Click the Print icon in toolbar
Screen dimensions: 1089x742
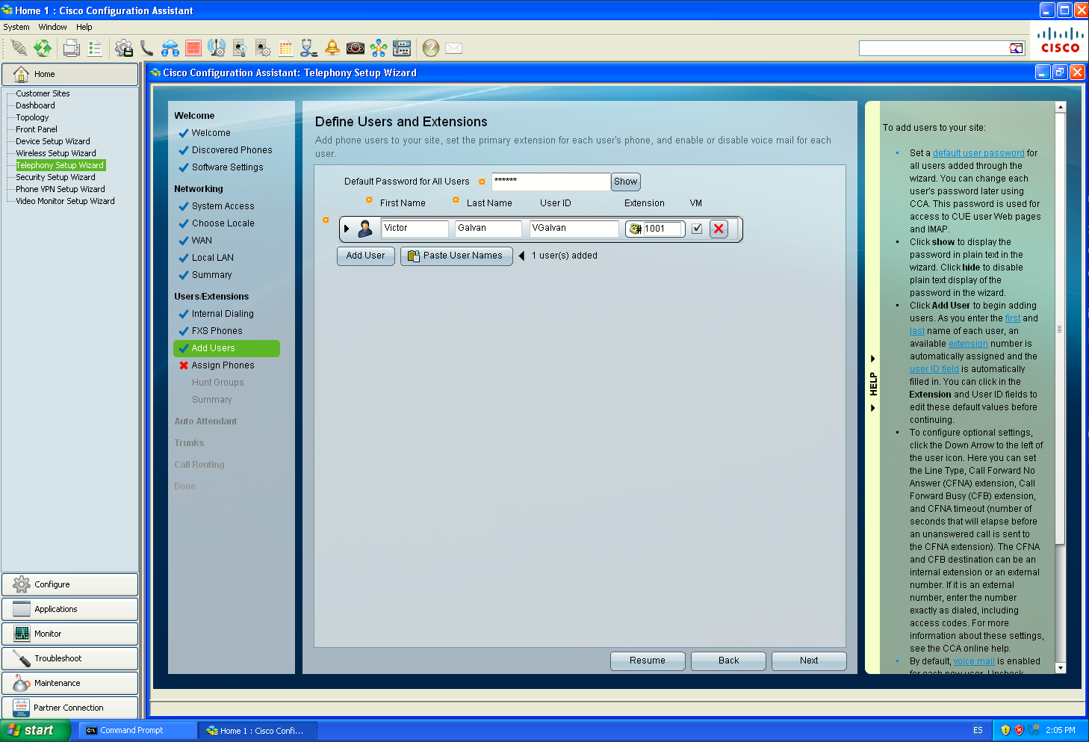coord(72,49)
